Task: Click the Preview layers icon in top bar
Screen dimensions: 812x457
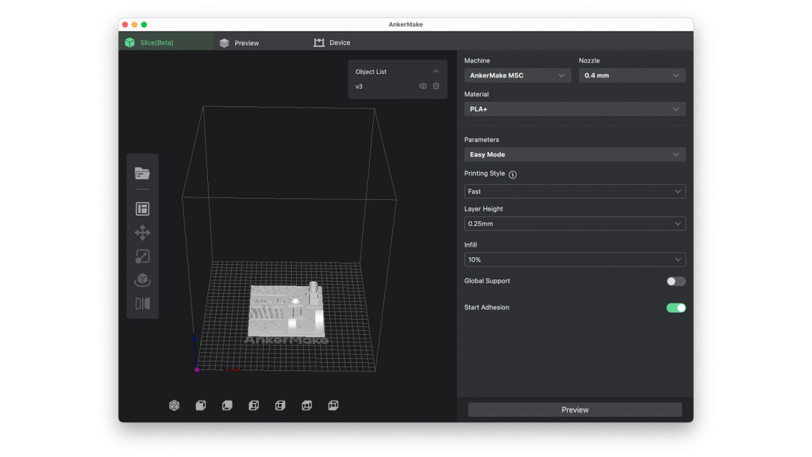Action: tap(224, 43)
